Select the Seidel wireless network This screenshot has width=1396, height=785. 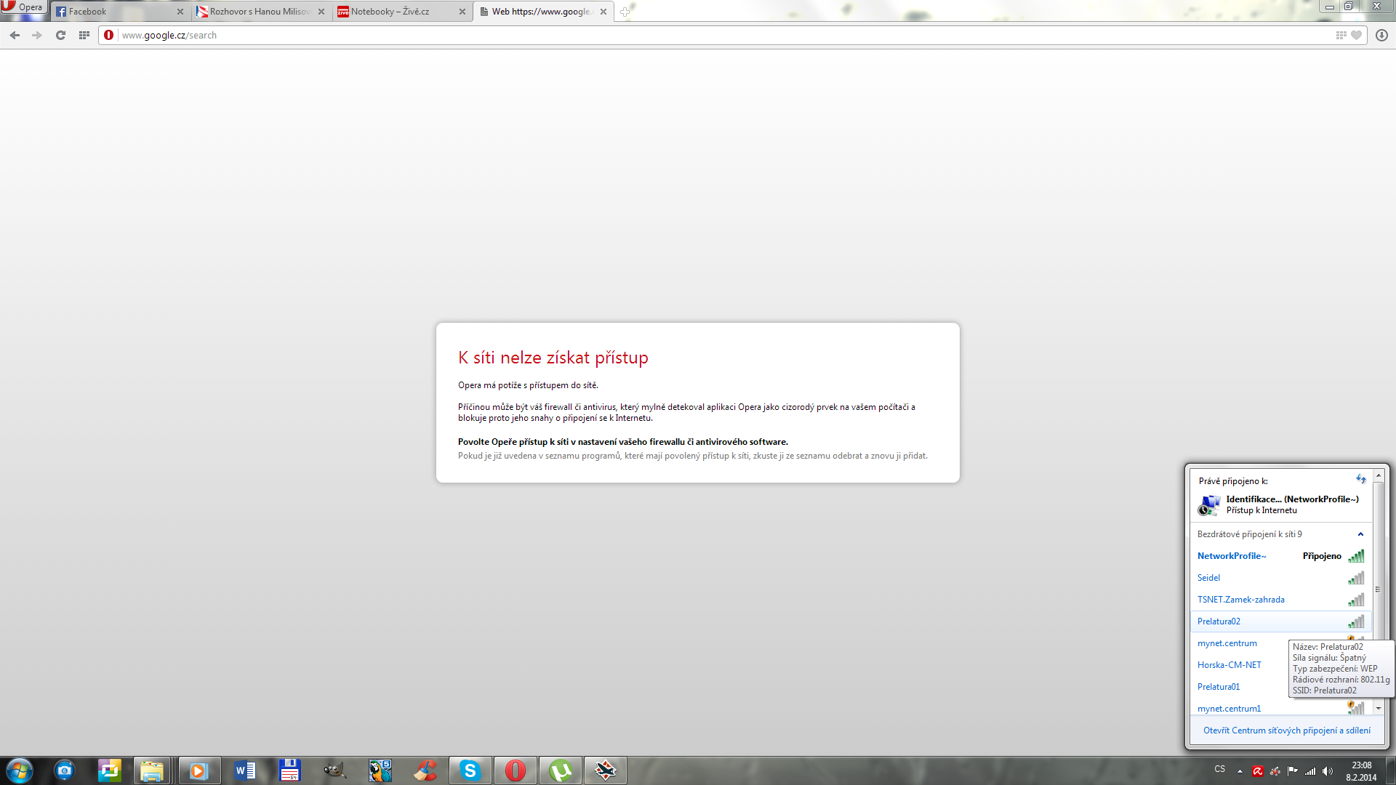1208,578
